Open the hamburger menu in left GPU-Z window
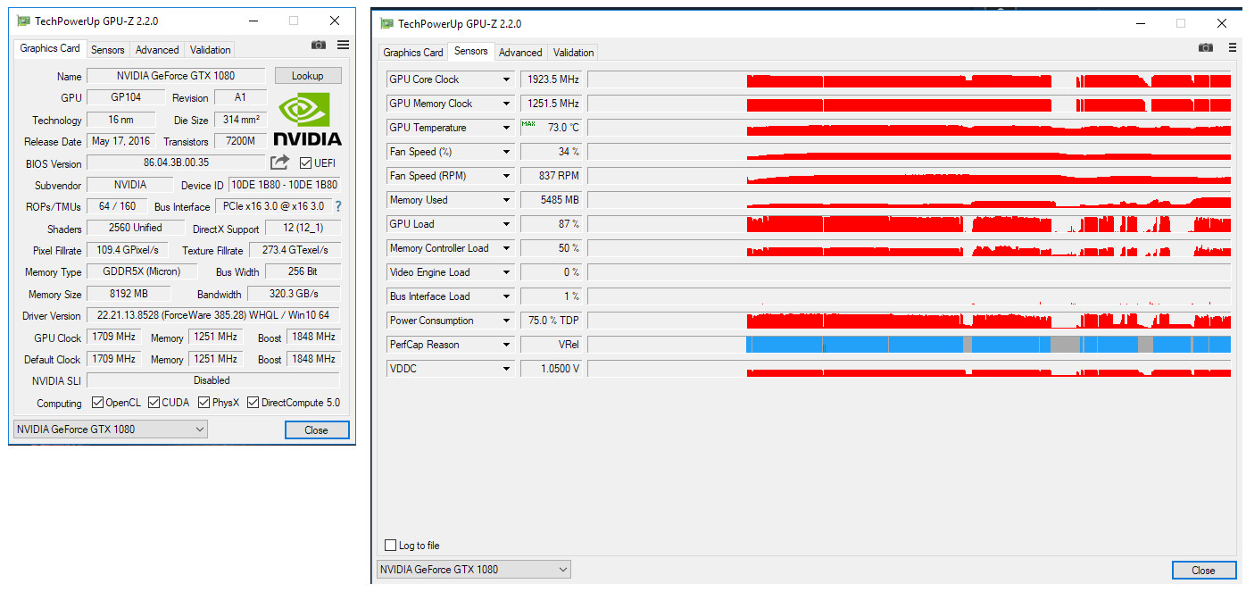 pyautogui.click(x=343, y=45)
